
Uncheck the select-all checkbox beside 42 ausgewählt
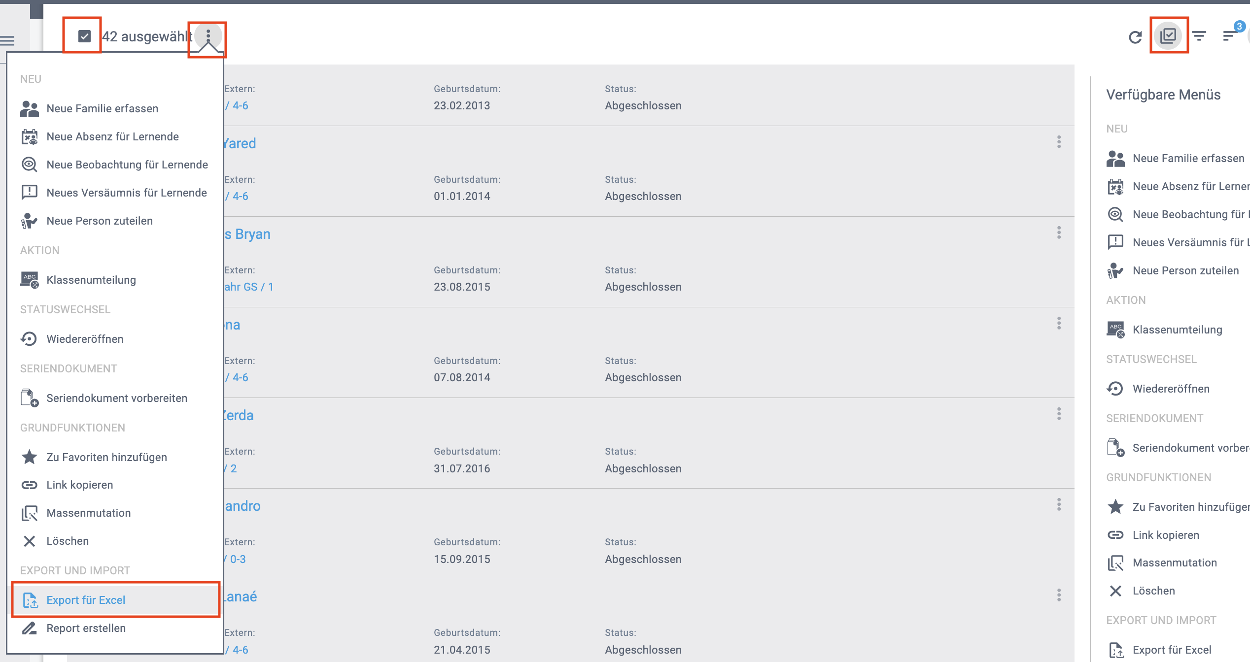pos(84,36)
